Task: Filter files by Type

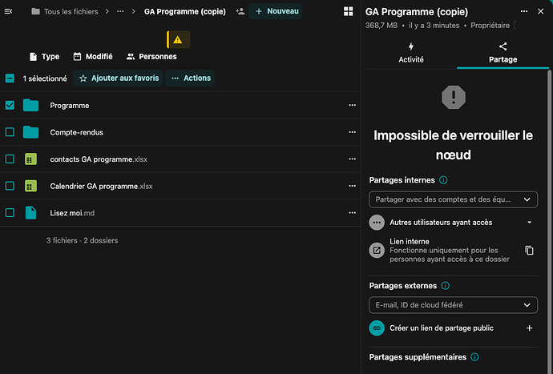Action: (44, 57)
